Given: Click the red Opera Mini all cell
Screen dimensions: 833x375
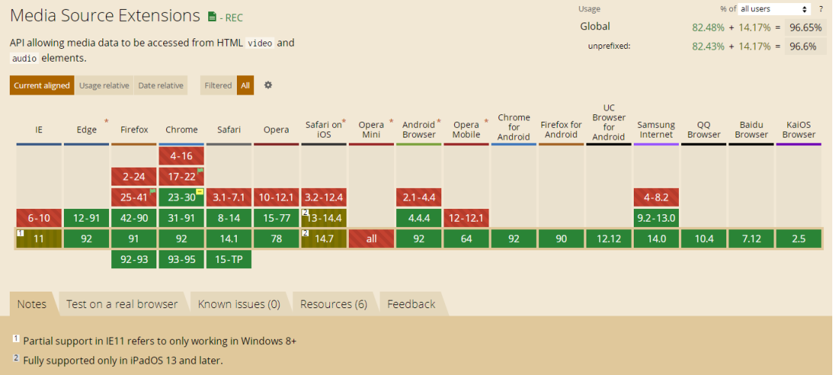Looking at the screenshot, I should click(371, 239).
